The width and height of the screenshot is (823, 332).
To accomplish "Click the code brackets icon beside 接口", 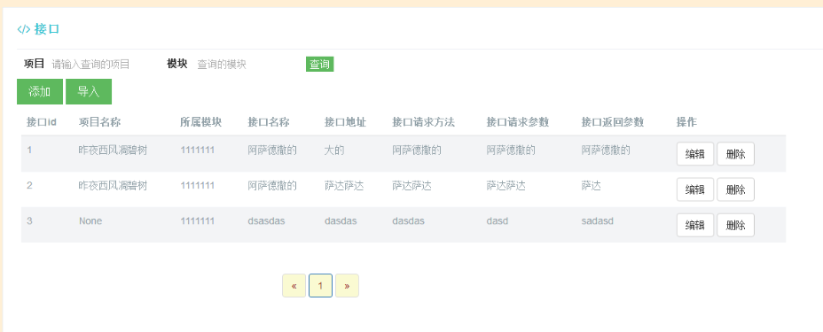I will [24, 29].
